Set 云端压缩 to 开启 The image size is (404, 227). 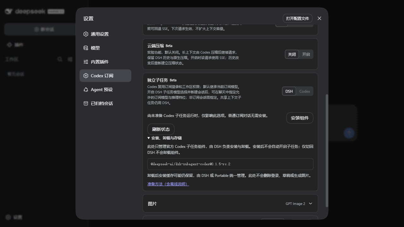[x=306, y=54]
